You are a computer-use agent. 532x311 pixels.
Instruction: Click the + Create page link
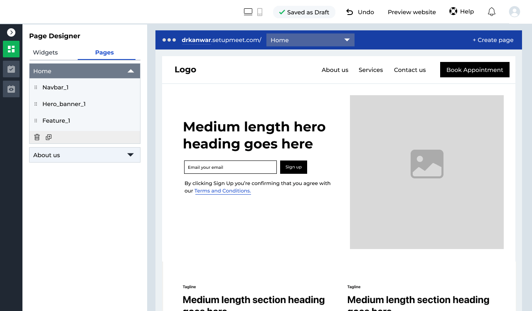tap(493, 40)
